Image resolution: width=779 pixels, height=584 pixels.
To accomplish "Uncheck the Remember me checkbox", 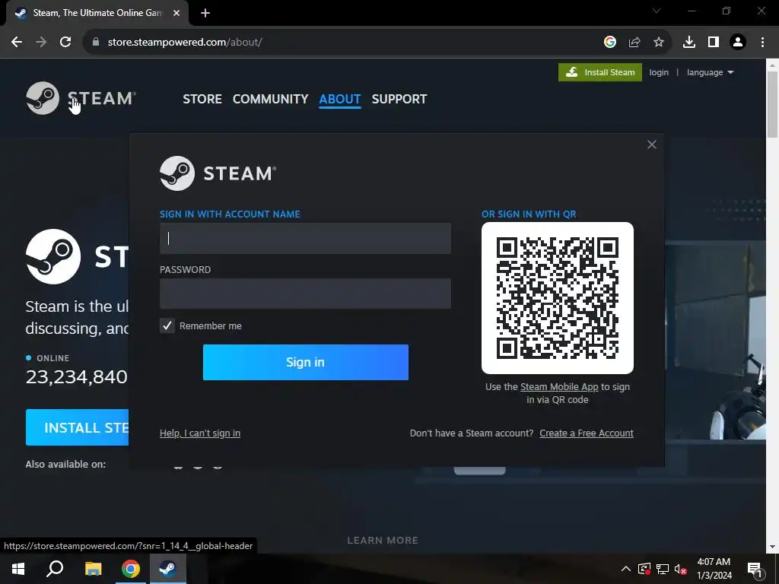I will coord(167,325).
